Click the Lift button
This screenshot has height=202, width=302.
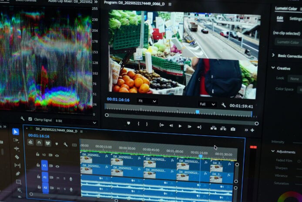(213, 128)
